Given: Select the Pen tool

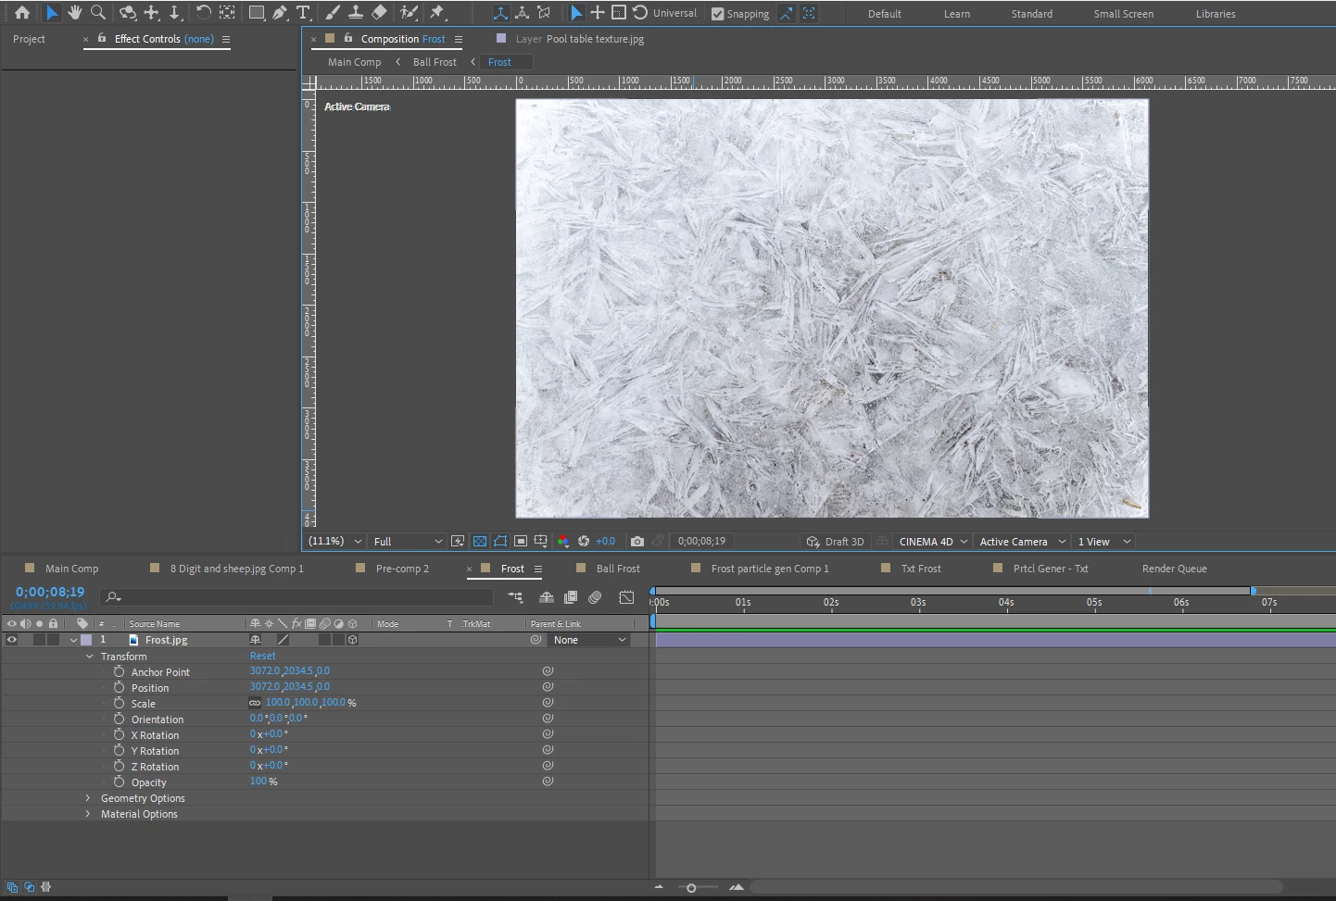Looking at the screenshot, I should 280,13.
